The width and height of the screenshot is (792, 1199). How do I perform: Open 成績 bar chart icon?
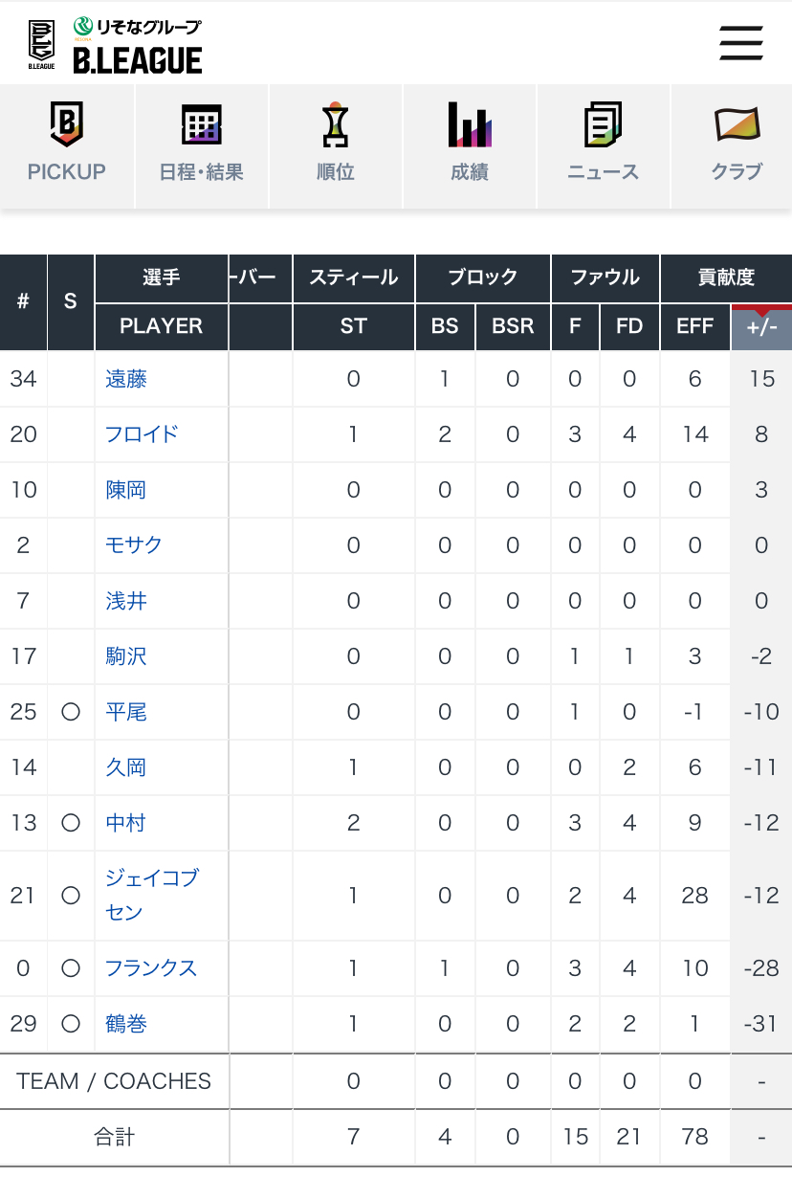tap(470, 124)
